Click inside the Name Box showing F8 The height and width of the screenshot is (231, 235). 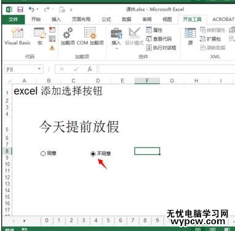pos(20,69)
